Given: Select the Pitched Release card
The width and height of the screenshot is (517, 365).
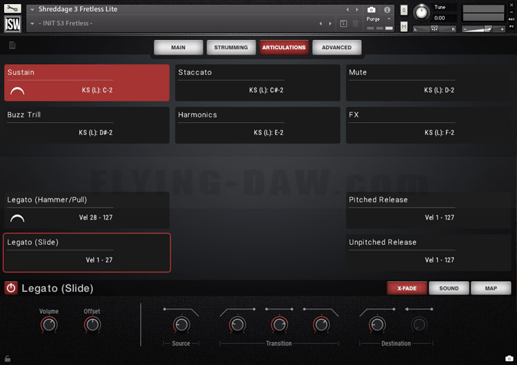Looking at the screenshot, I should tap(428, 210).
